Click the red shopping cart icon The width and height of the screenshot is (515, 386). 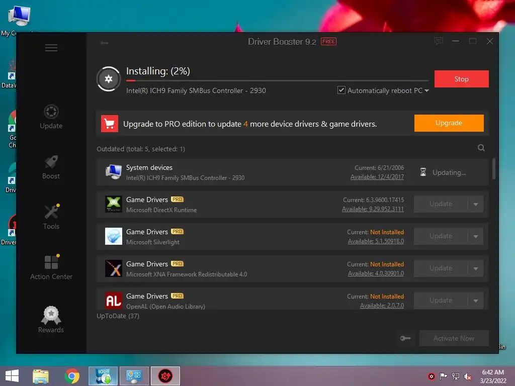(109, 124)
